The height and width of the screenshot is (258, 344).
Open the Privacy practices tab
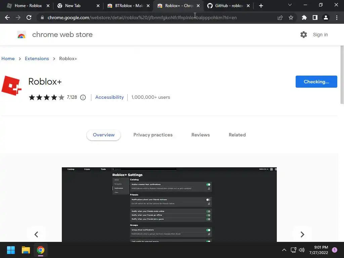click(x=153, y=135)
